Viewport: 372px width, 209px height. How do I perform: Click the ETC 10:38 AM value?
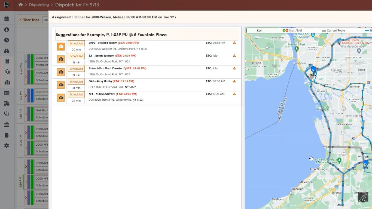[x=219, y=94]
